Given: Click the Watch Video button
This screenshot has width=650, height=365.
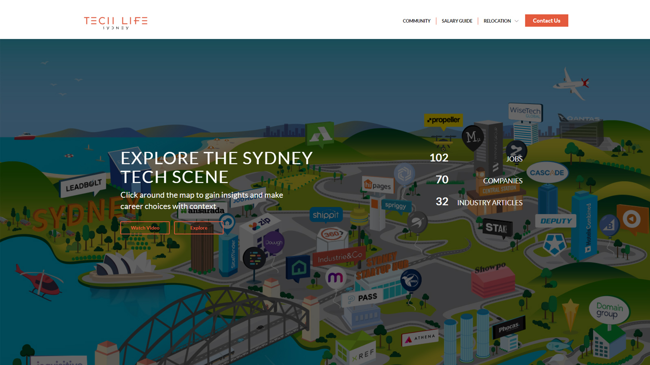Looking at the screenshot, I should point(145,228).
